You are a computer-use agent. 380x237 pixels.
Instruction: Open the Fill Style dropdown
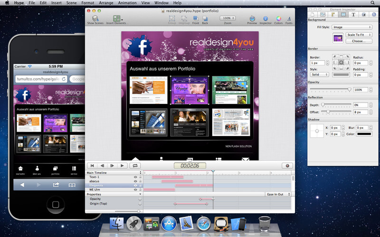pyautogui.click(x=352, y=27)
